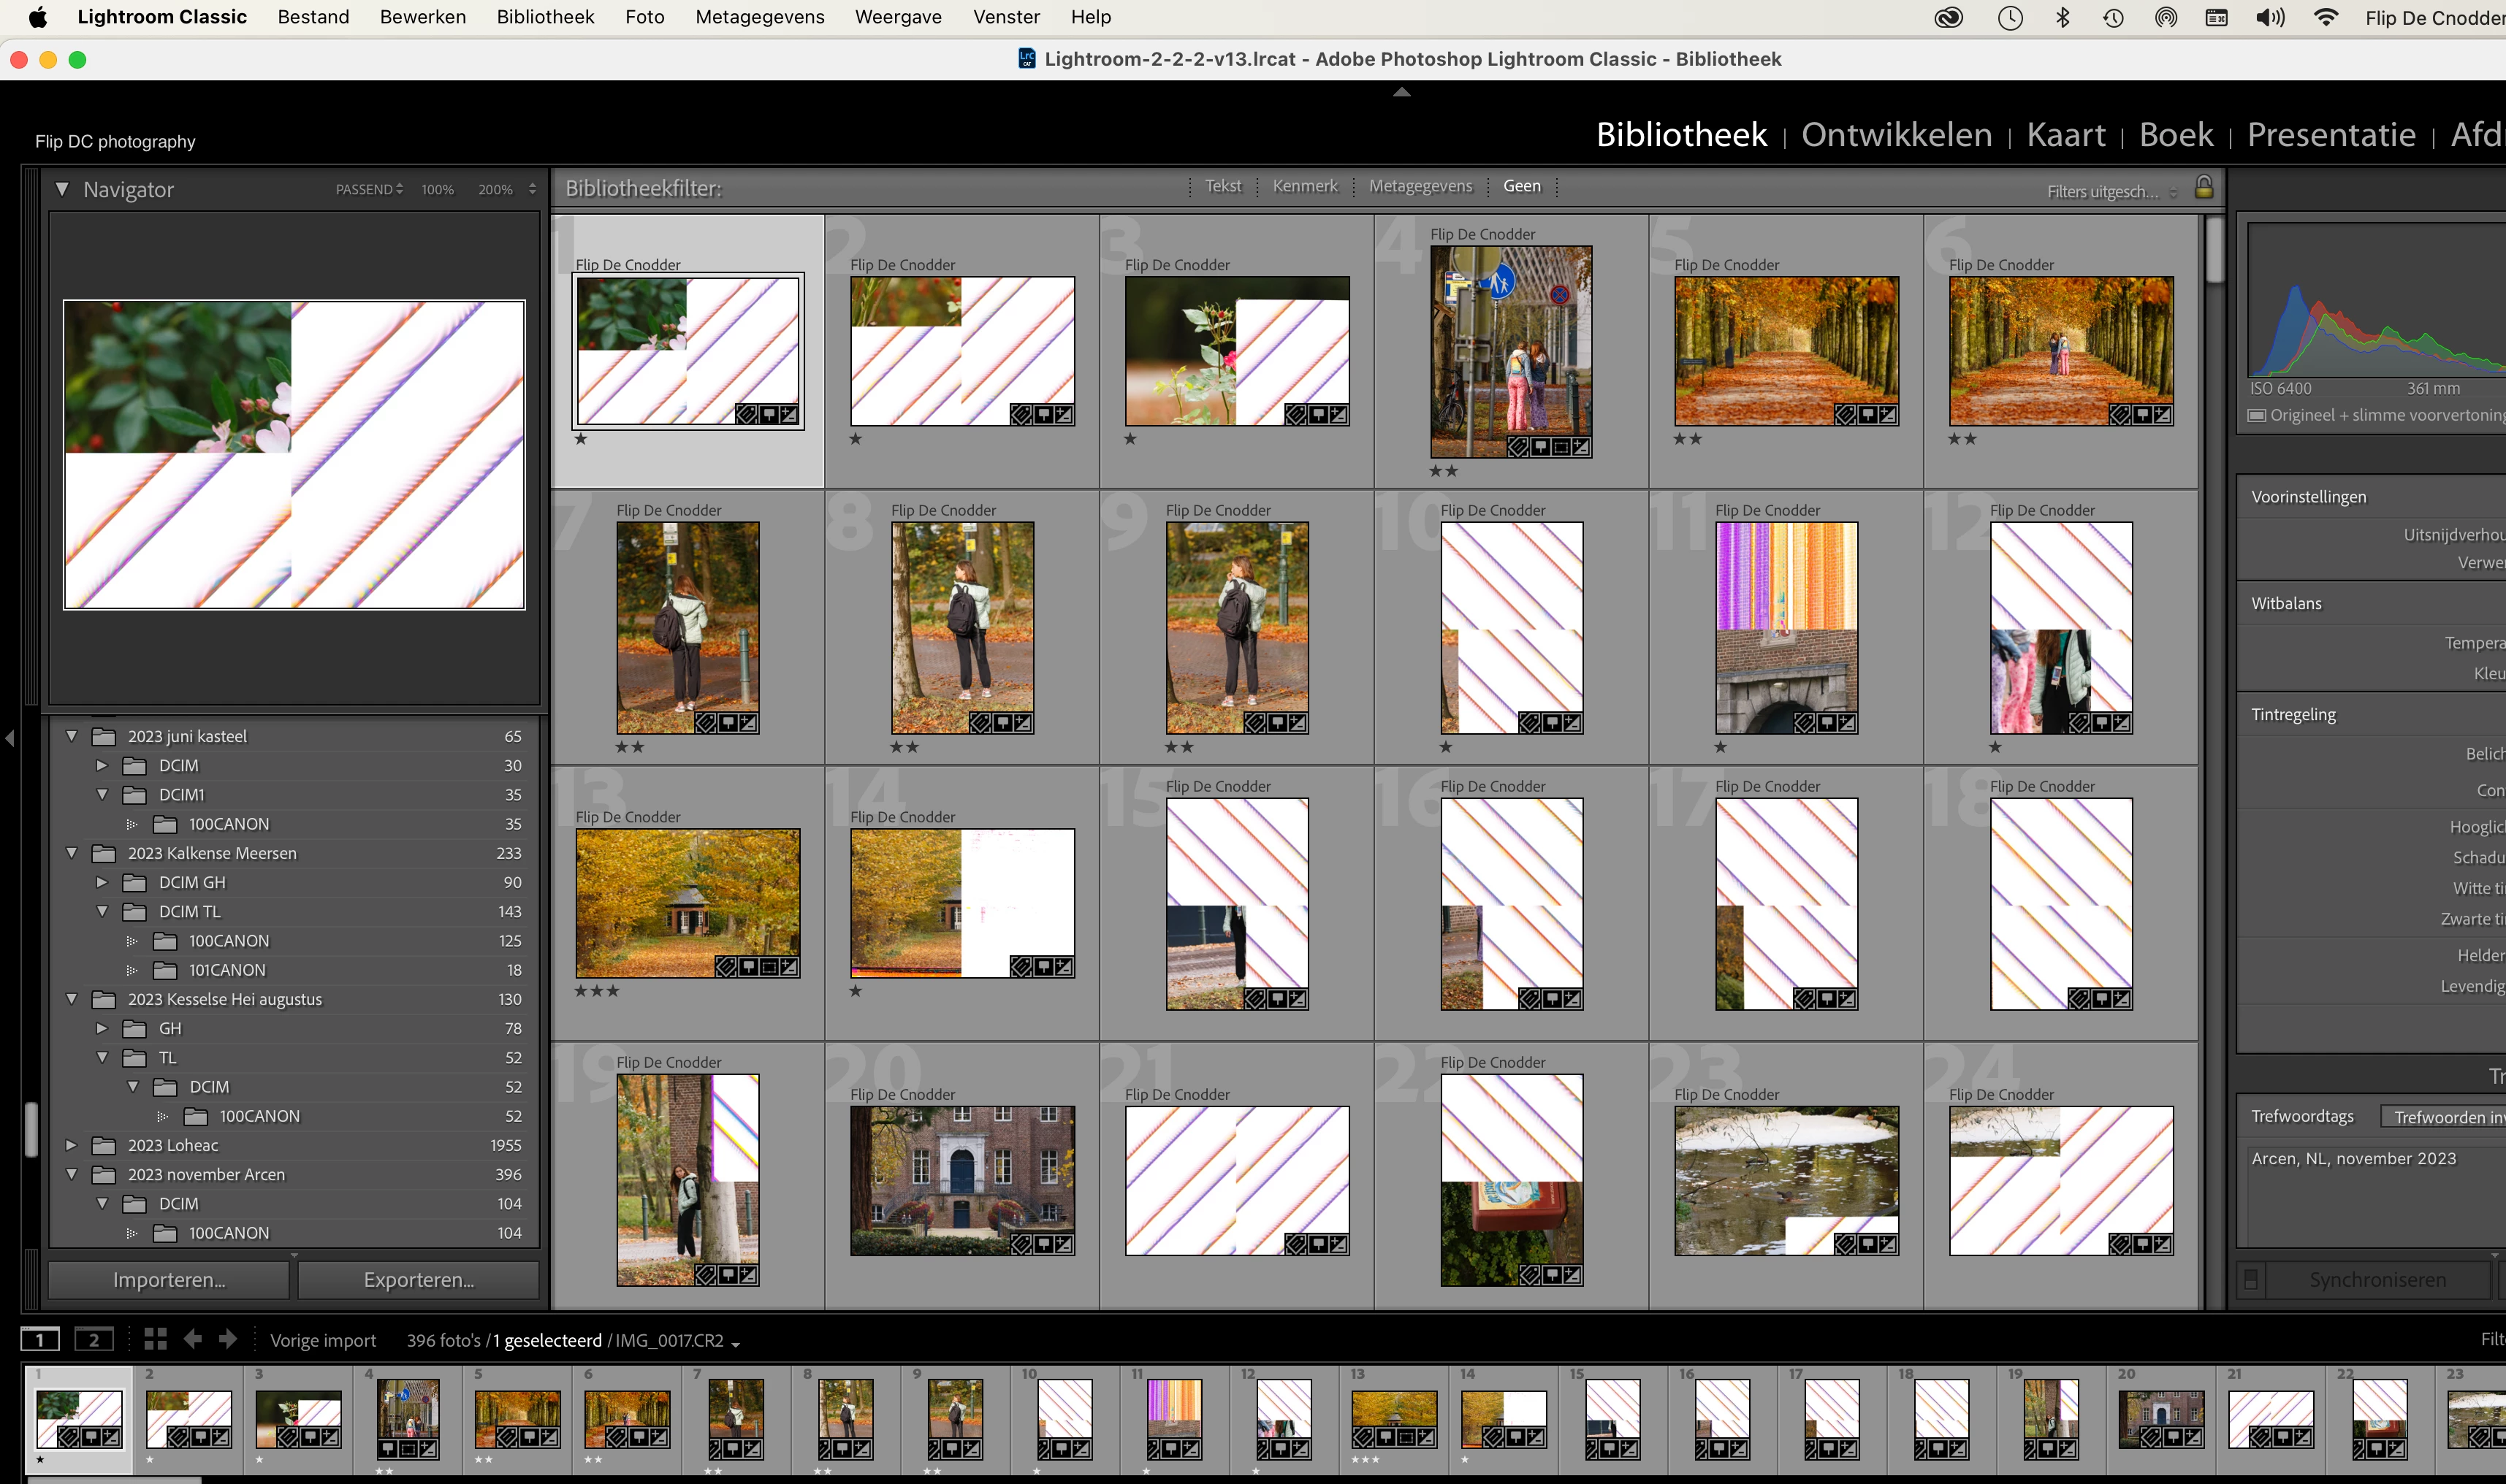Open the Metagegevens menu
Image resolution: width=2506 pixels, height=1484 pixels.
(x=759, y=17)
